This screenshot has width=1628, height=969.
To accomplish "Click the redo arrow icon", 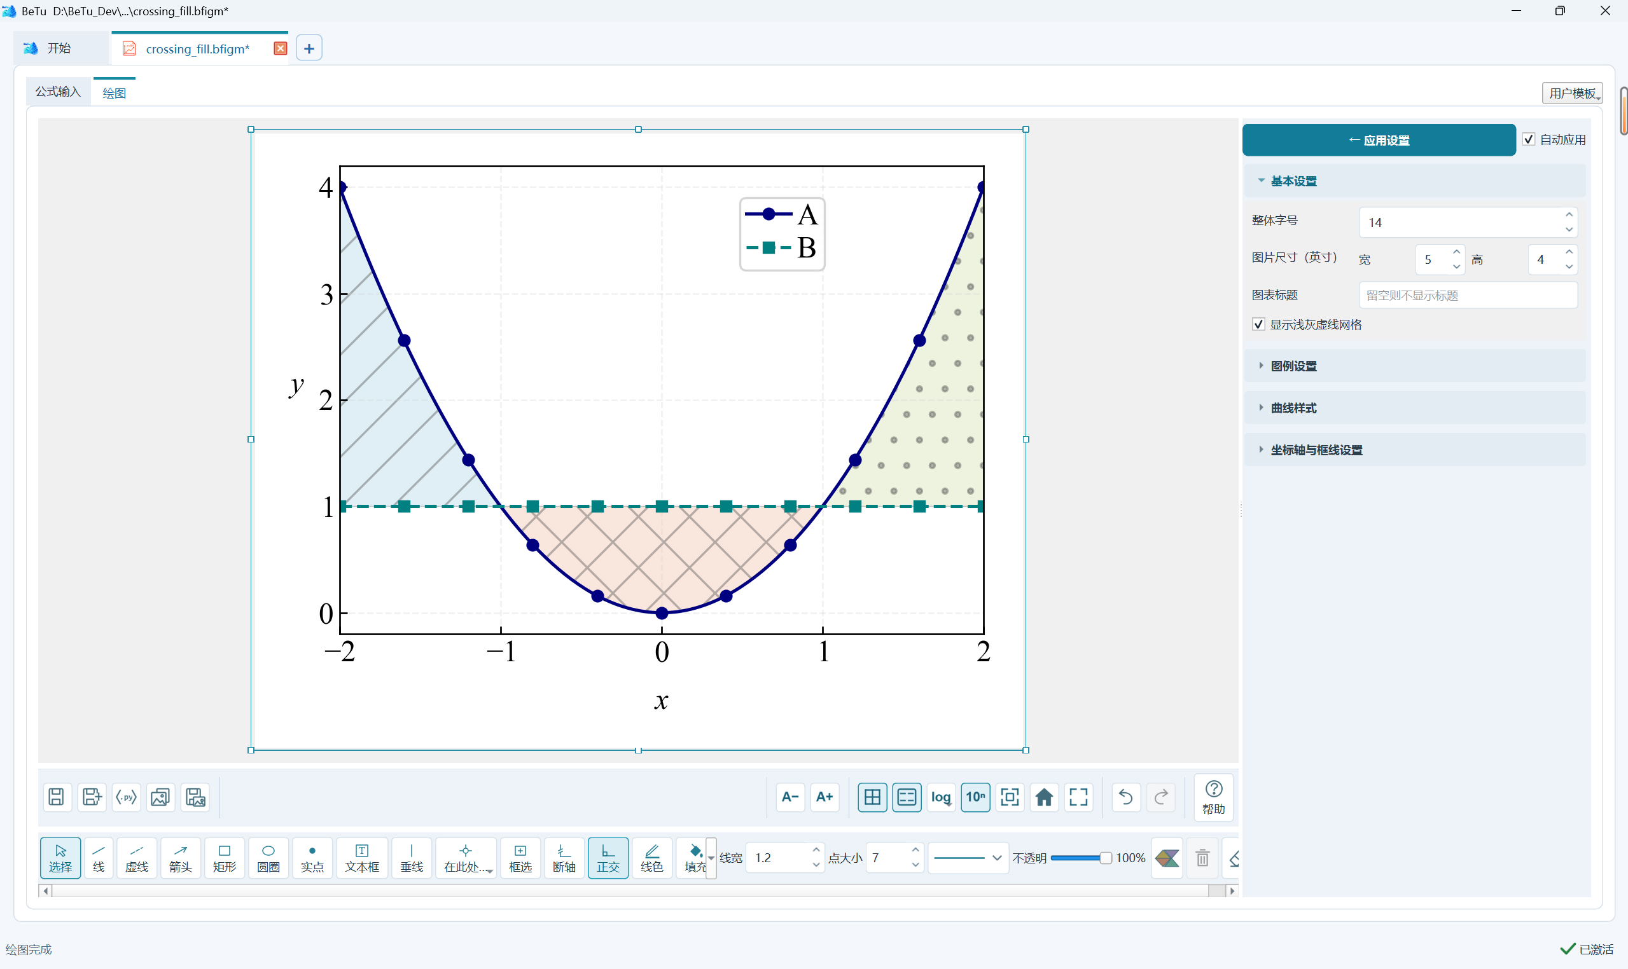I will [1161, 797].
